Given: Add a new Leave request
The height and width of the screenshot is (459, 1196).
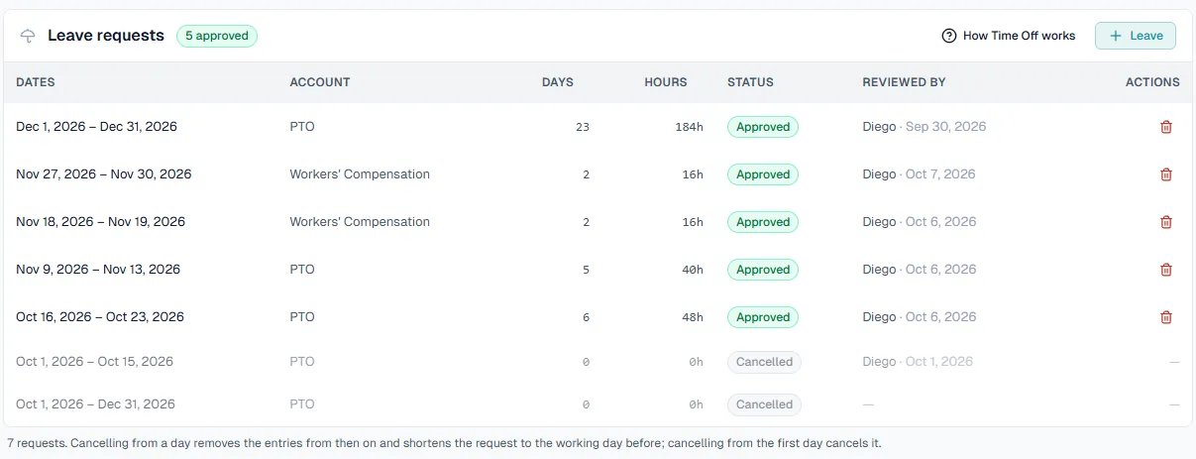Looking at the screenshot, I should click(x=1136, y=36).
